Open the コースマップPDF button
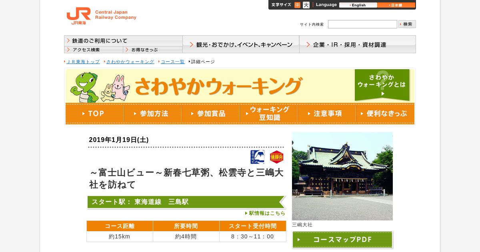The image size is (480, 252). [342, 240]
